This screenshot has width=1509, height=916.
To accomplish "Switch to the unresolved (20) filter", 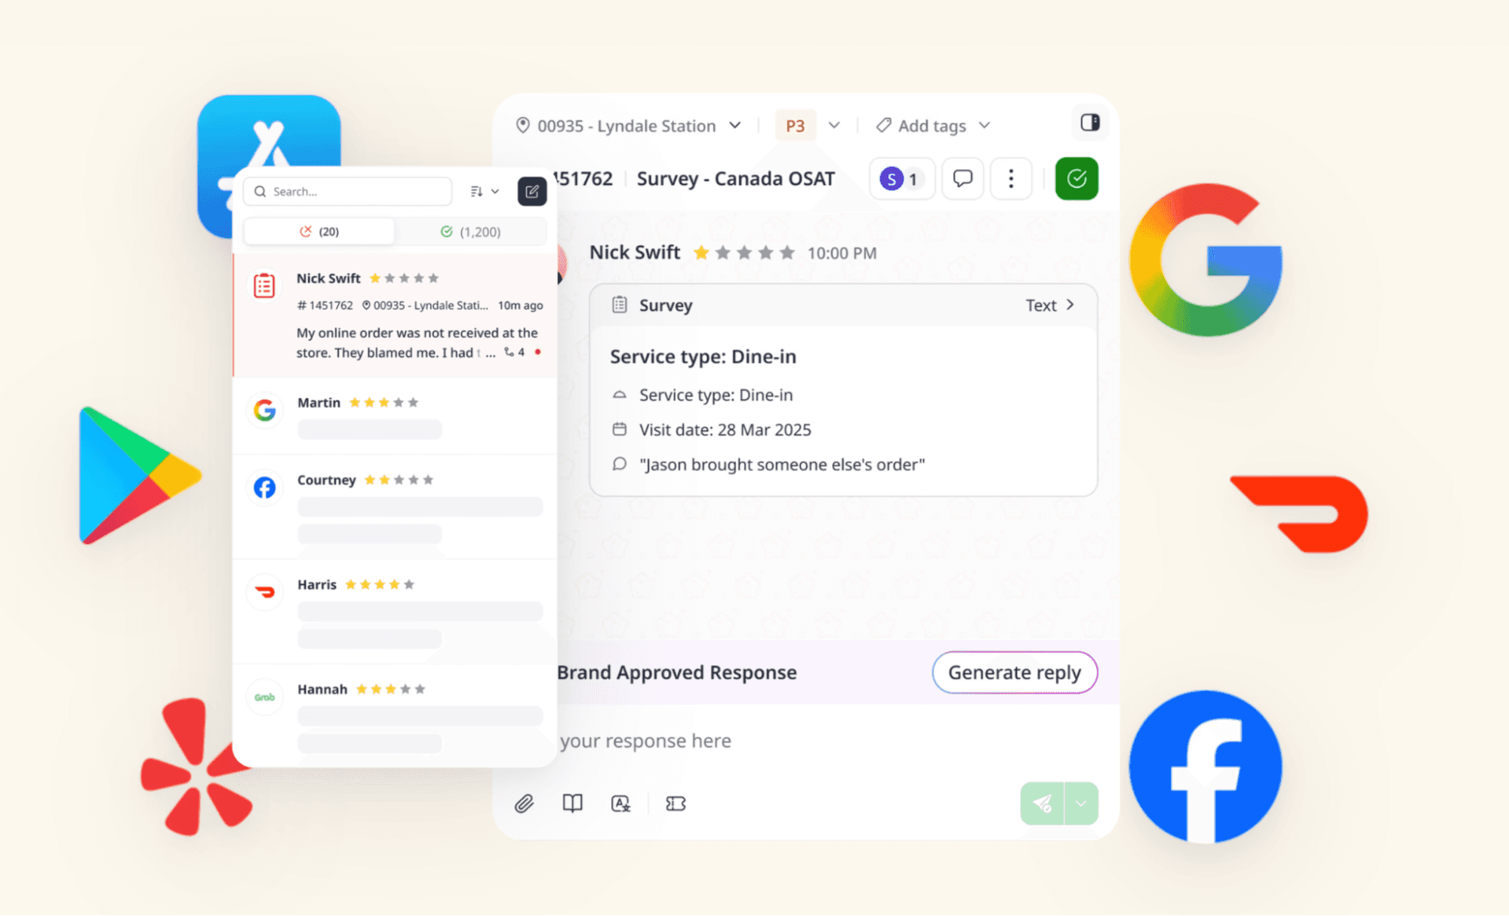I will point(319,231).
